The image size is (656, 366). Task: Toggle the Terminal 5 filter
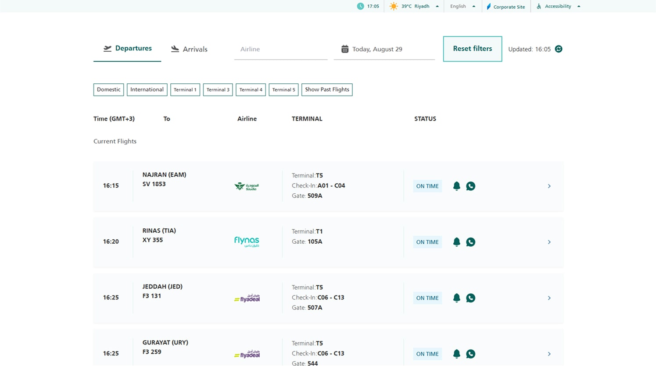pos(283,89)
